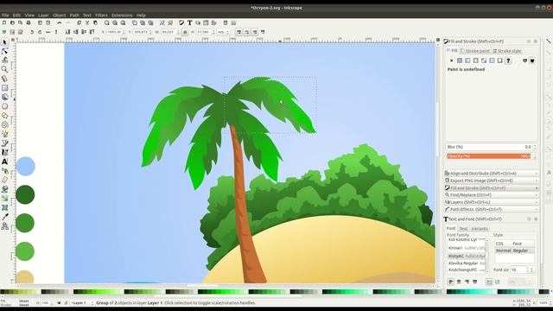Select the Node edit tool

(4, 51)
